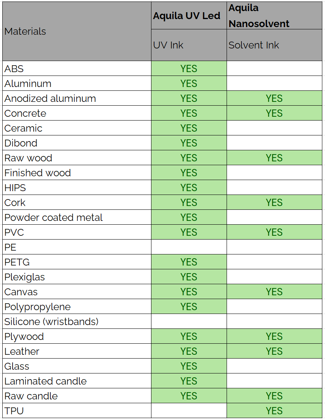The height and width of the screenshot is (420, 325).
Task: Click the Solvent Ink subheader cell
Action: point(254,45)
